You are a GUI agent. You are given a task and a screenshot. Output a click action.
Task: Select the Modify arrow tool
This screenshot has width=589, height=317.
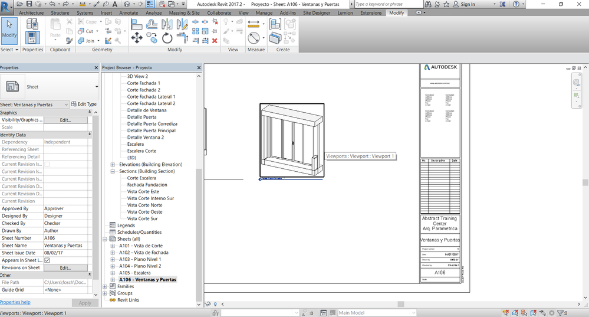coord(9,31)
